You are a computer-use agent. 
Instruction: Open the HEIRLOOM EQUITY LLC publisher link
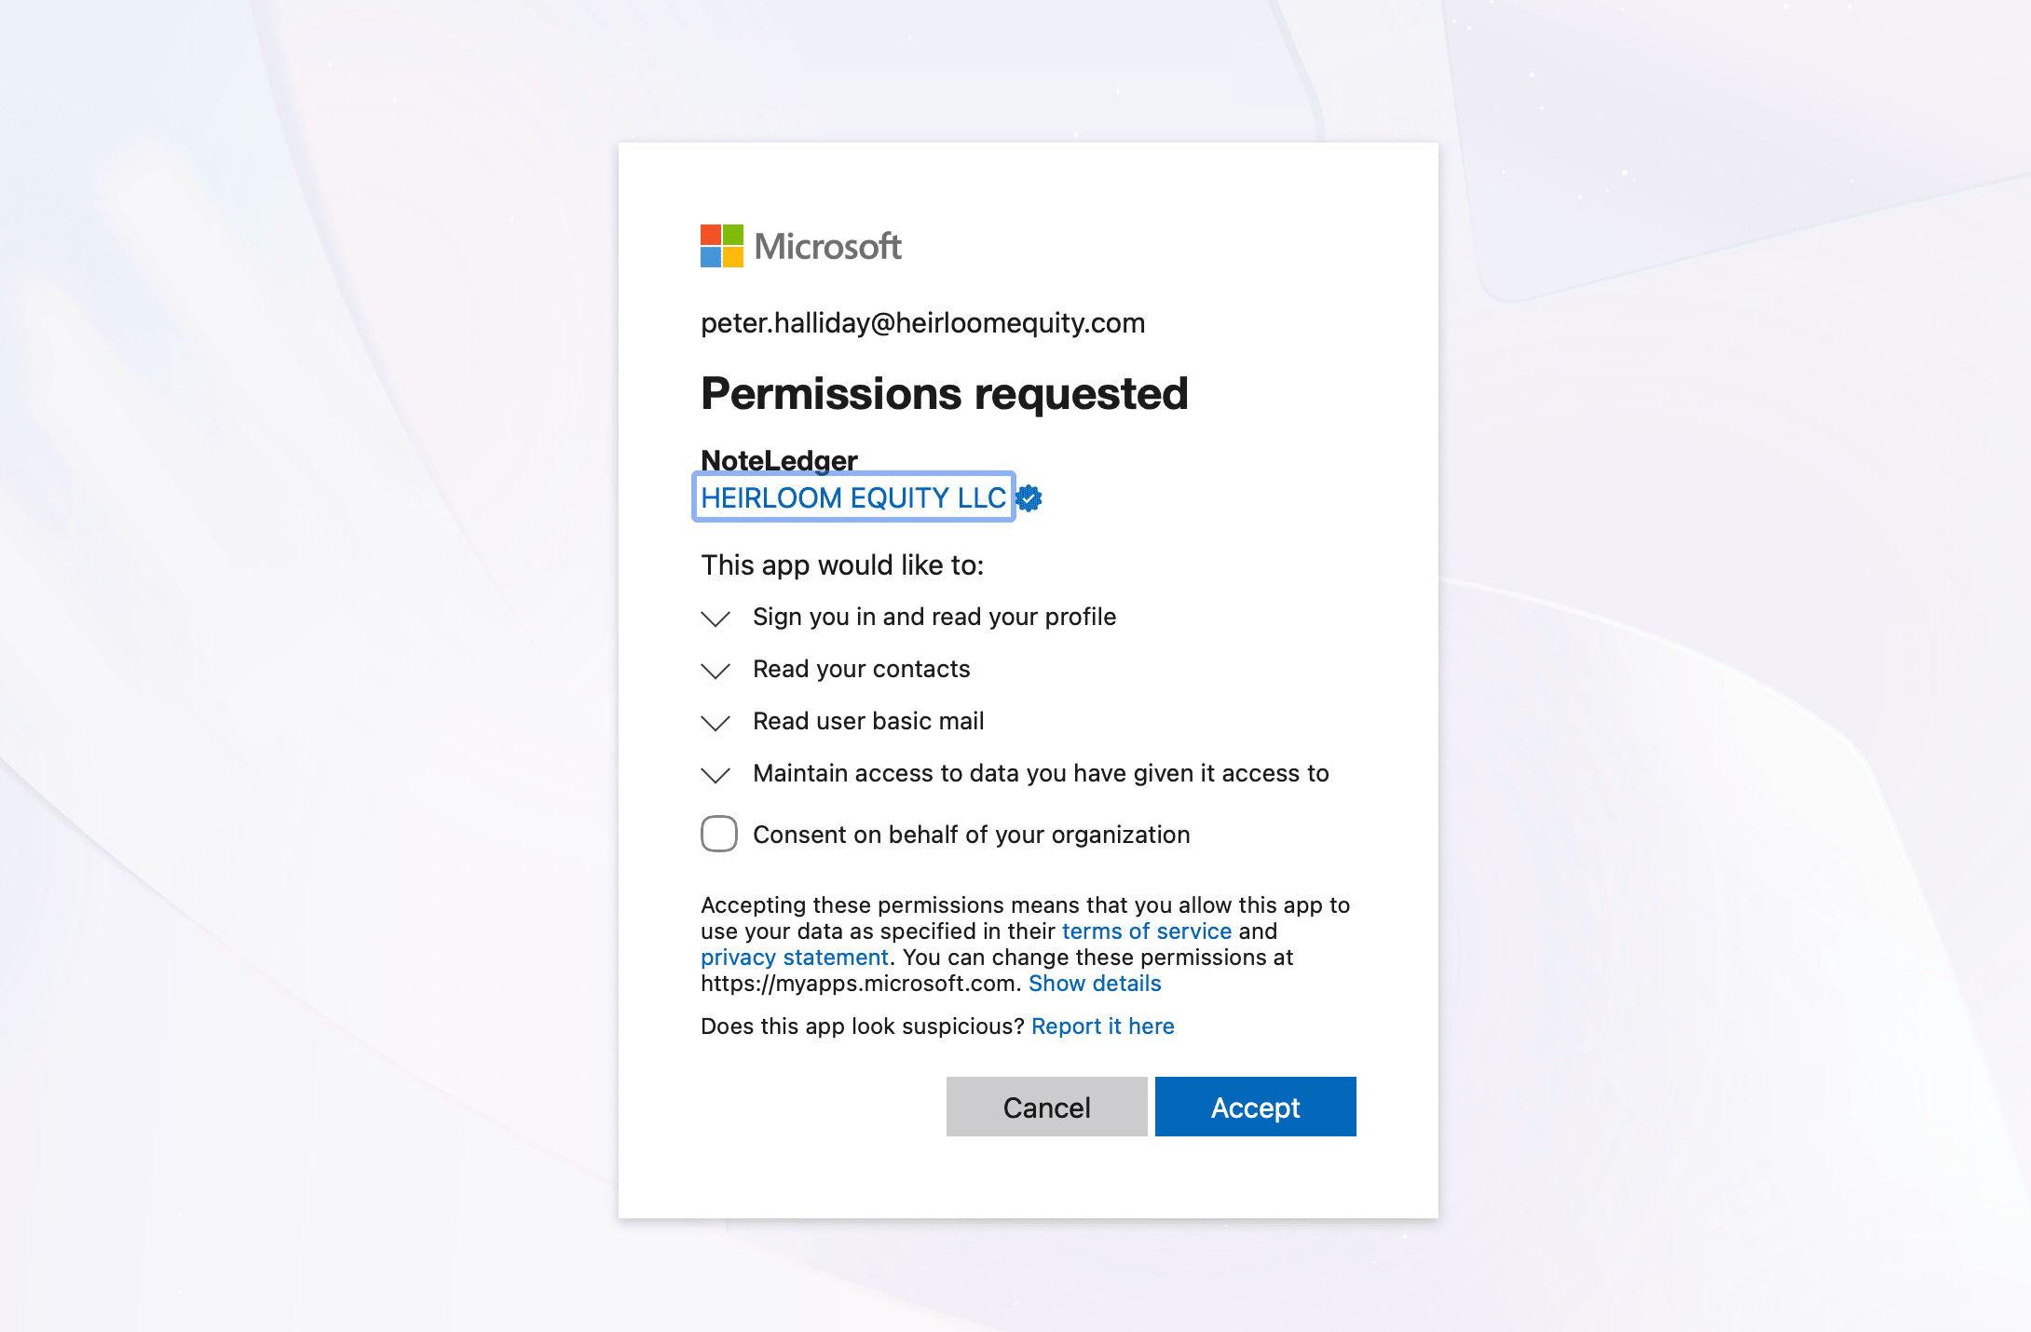[853, 497]
